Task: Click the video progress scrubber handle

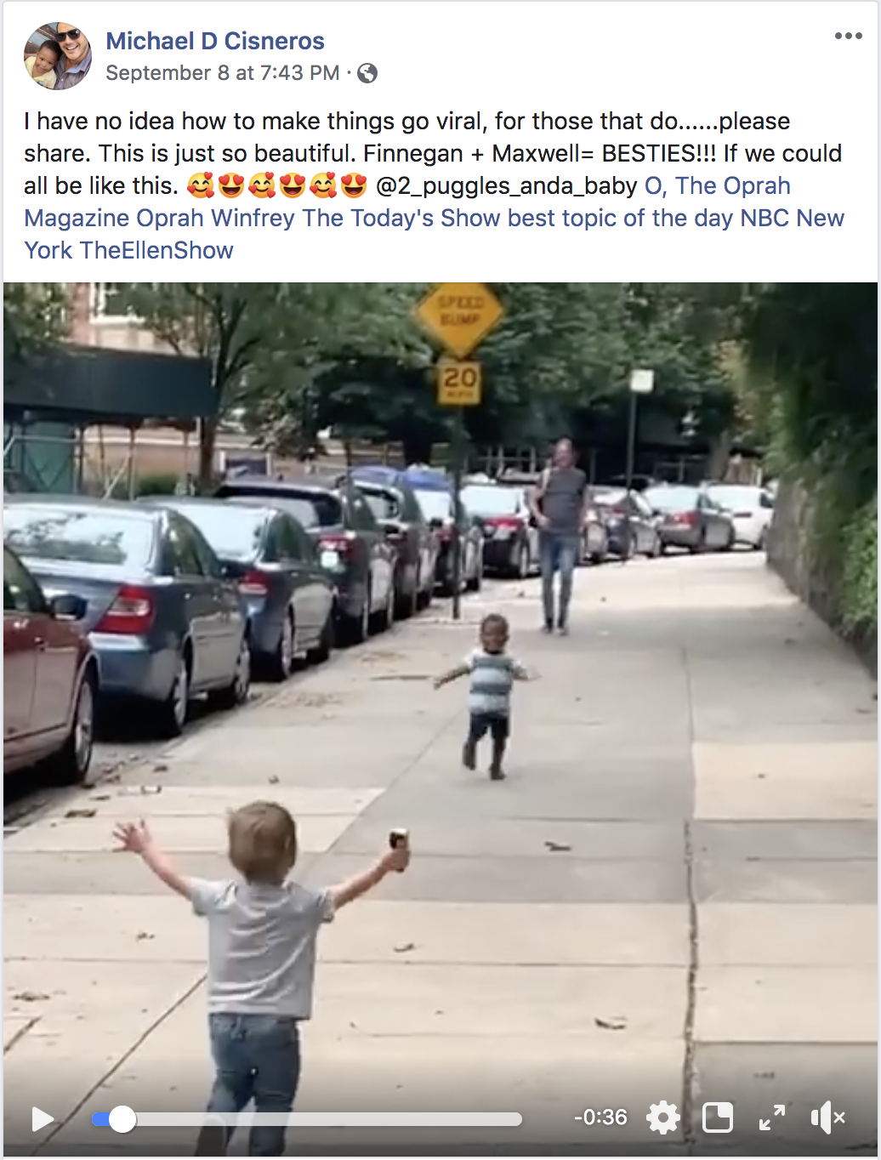Action: pos(122,1119)
